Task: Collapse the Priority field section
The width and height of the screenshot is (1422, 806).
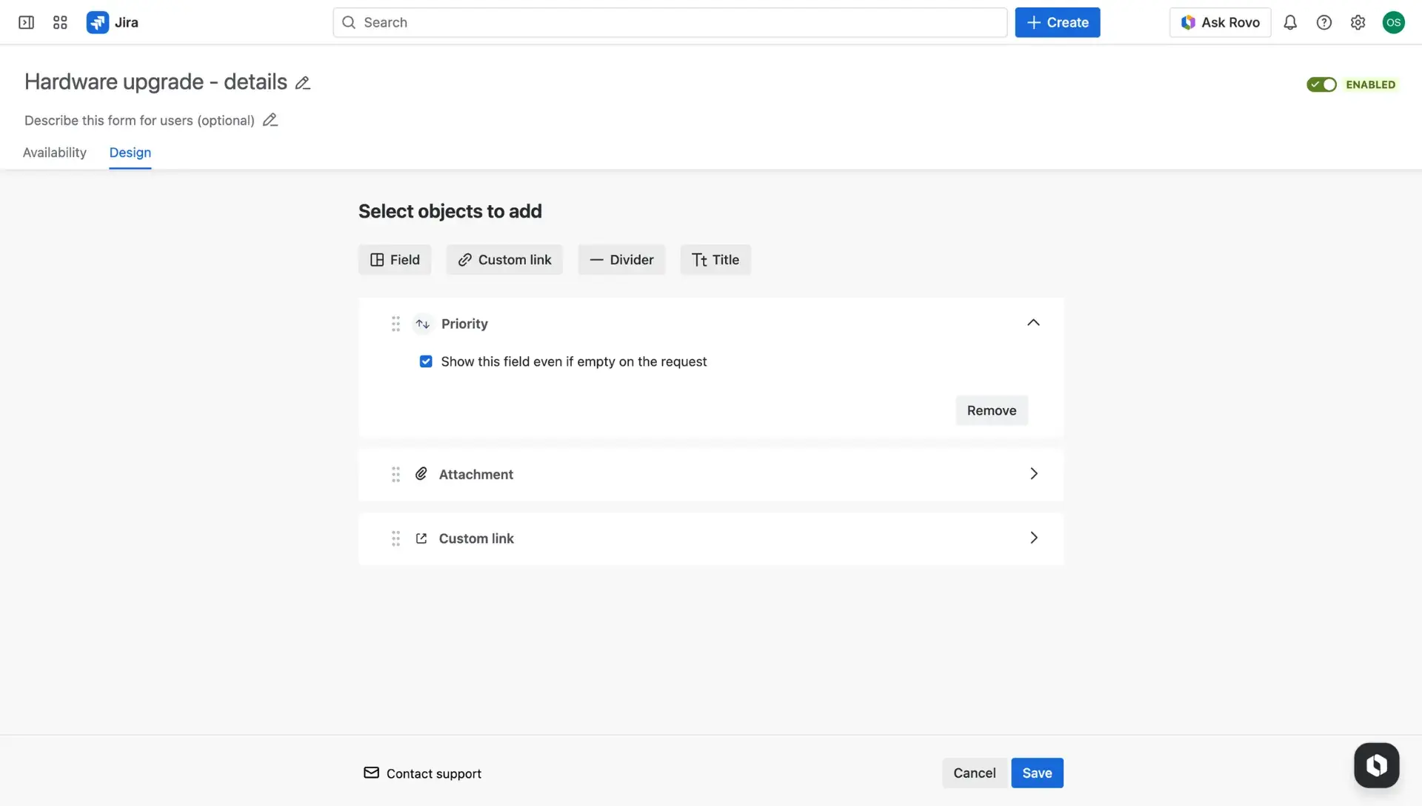Action: coord(1034,323)
